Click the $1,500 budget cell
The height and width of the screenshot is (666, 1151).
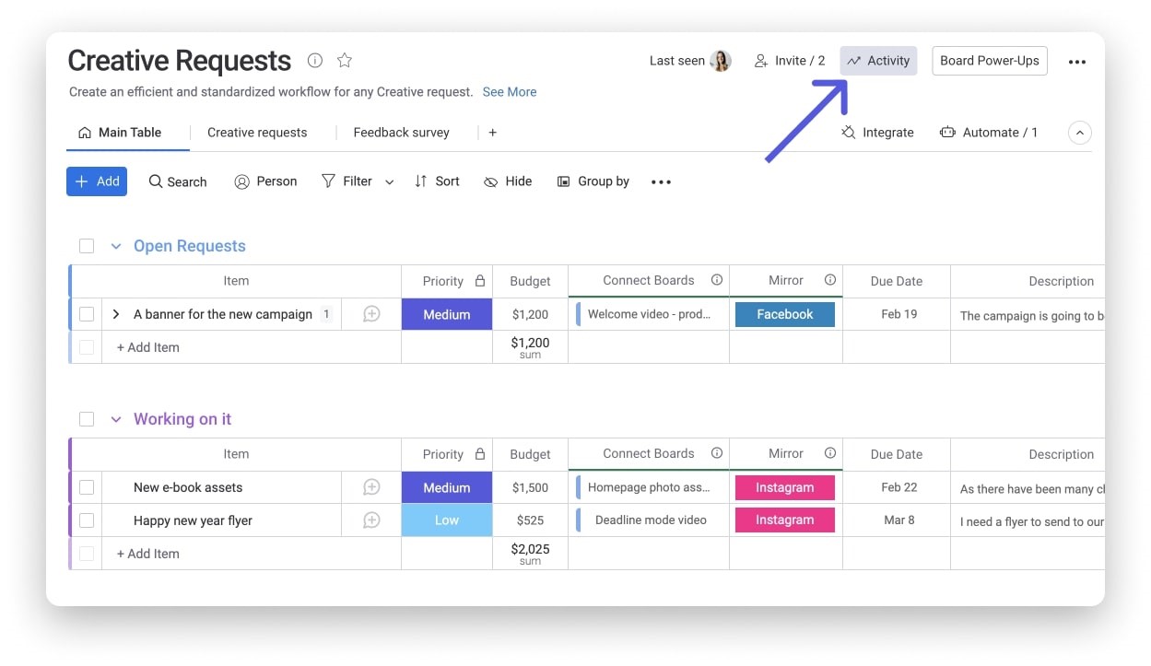click(x=531, y=487)
